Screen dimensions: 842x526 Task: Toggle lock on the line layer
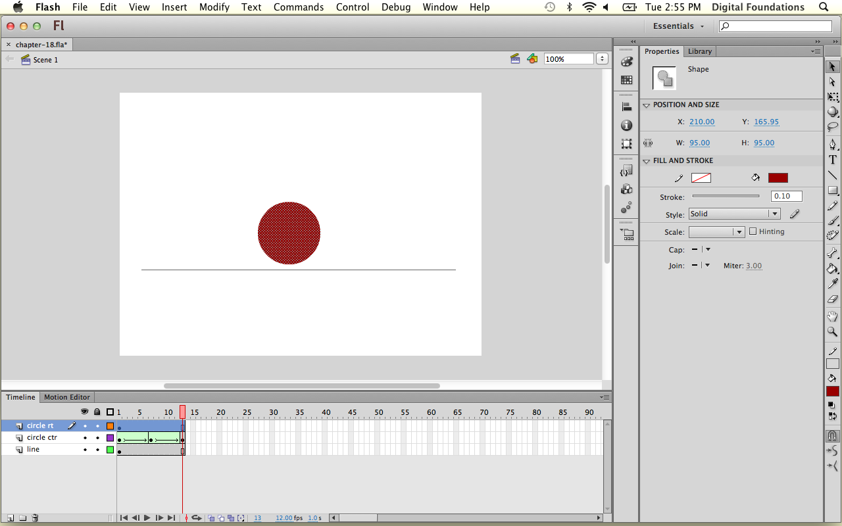pyautogui.click(x=97, y=450)
